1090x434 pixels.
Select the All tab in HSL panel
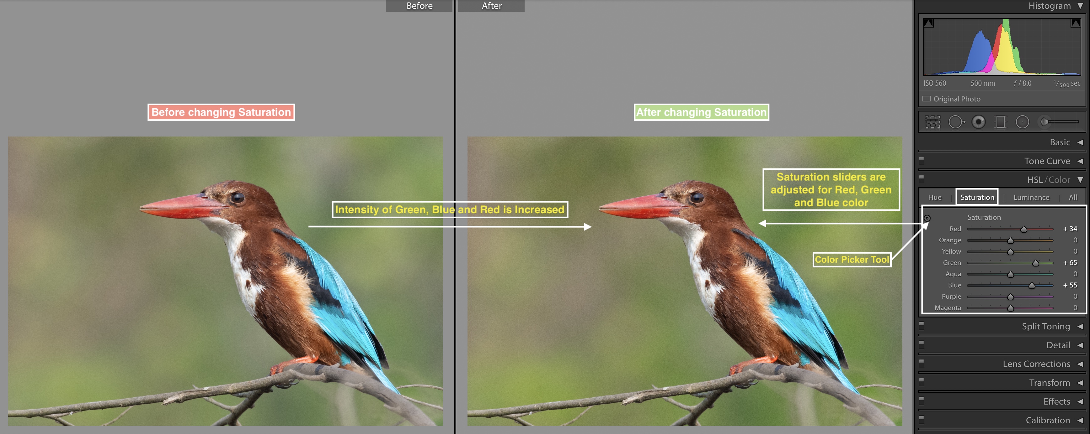[x=1073, y=196]
